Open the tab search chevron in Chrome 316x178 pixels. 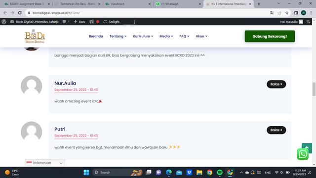point(278,3)
